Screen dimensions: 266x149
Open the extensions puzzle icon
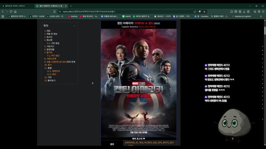(232, 12)
